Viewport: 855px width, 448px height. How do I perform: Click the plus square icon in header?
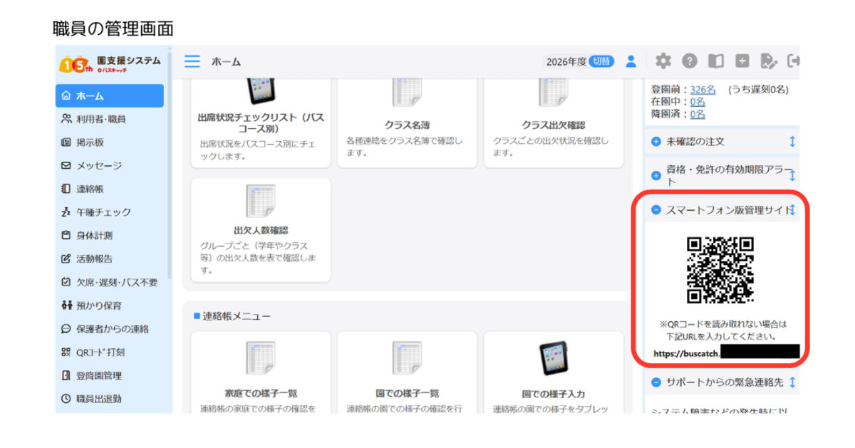[x=742, y=61]
